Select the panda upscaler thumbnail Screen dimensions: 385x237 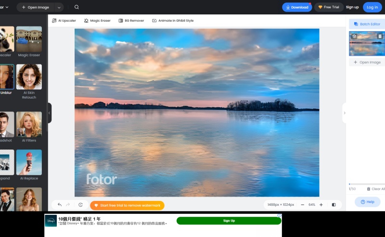tap(7, 39)
